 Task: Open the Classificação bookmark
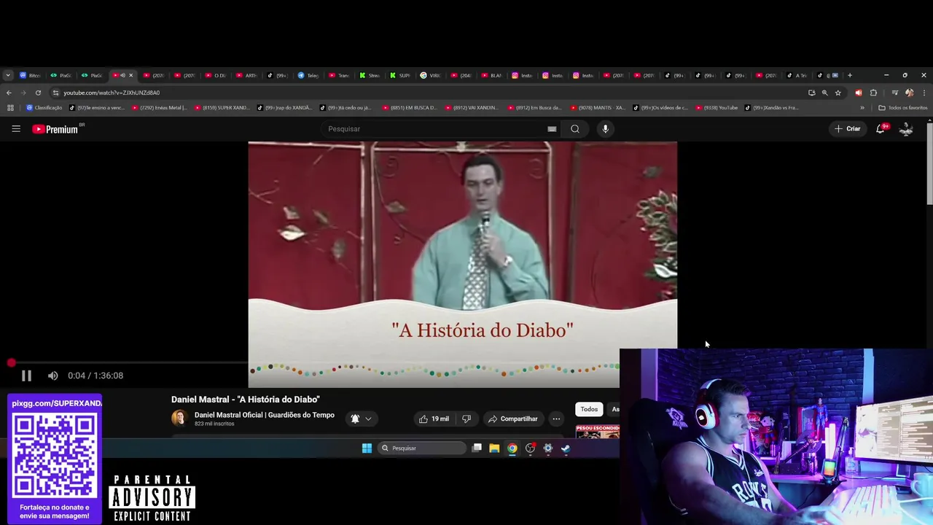(x=44, y=108)
